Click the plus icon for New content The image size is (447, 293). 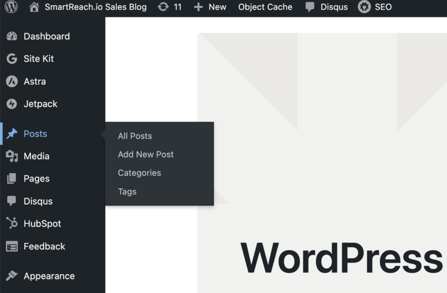point(198,7)
